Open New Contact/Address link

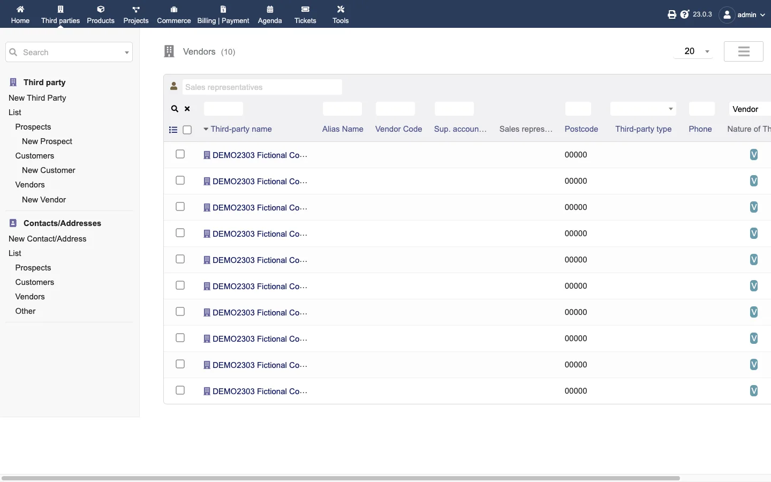point(48,239)
